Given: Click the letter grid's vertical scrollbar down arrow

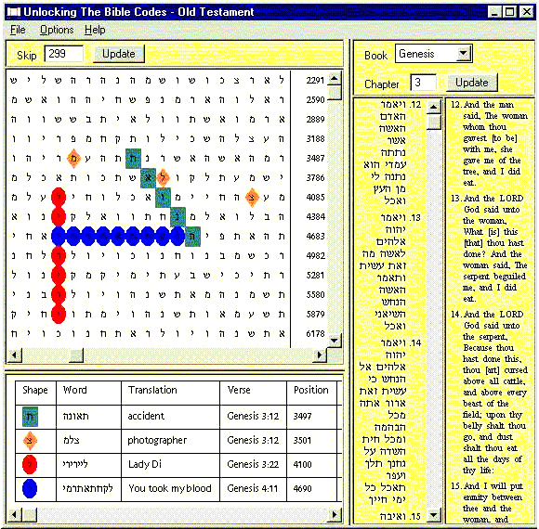Looking at the screenshot, I should coord(335,341).
